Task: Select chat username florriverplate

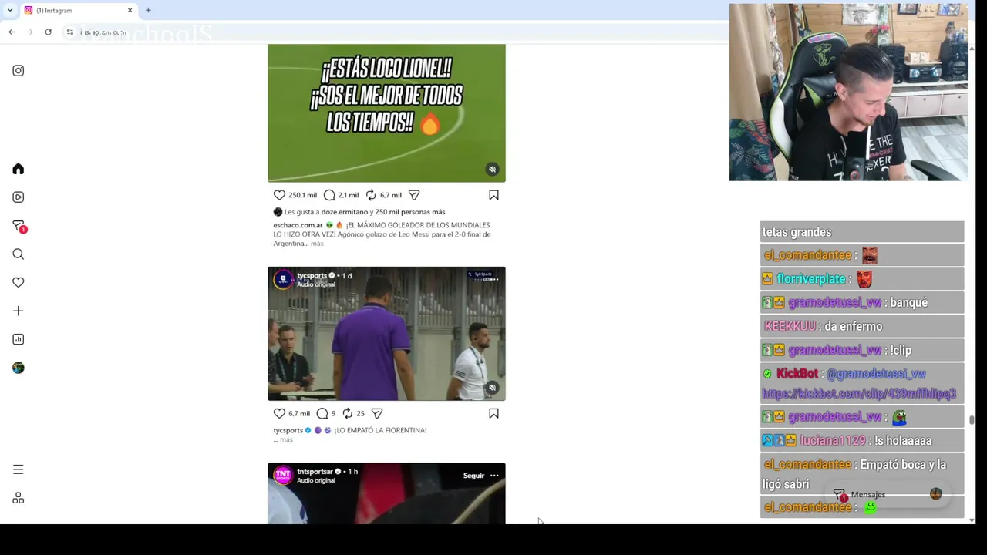Action: (x=811, y=279)
